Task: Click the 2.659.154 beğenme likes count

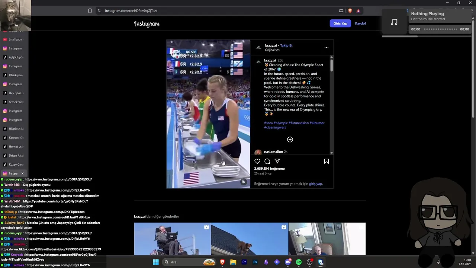Action: [269, 169]
